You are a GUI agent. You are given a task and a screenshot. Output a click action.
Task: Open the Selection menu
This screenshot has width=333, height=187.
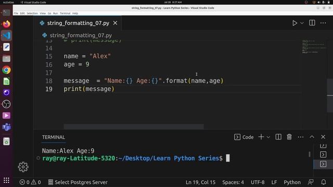coord(32,14)
